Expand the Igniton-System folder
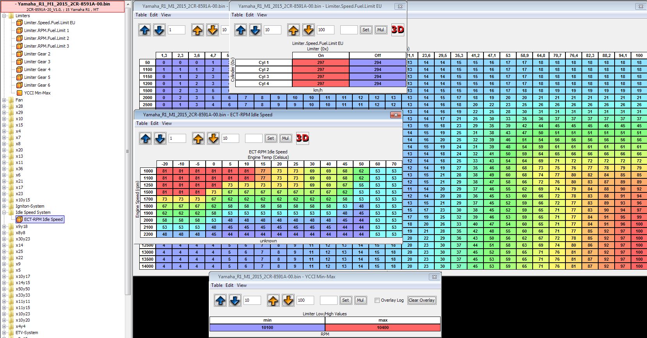Image resolution: width=647 pixels, height=338 pixels. [x=4, y=206]
